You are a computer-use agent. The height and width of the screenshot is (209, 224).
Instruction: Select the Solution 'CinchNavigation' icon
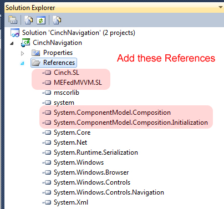15,33
